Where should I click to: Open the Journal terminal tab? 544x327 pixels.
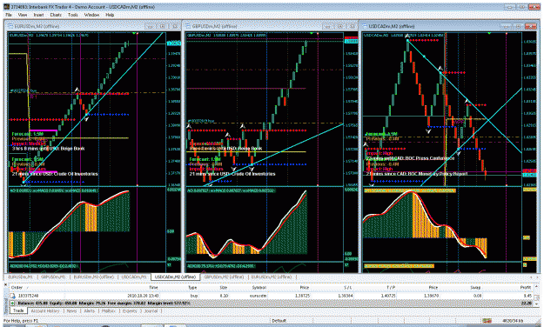click(x=151, y=310)
